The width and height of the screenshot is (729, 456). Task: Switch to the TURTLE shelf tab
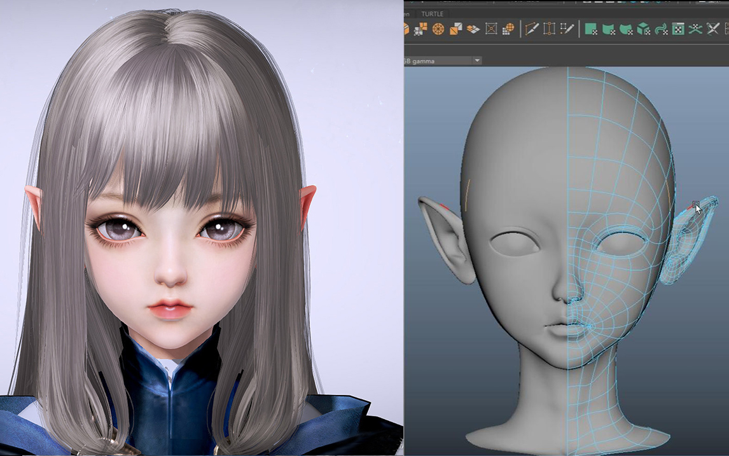tap(432, 13)
